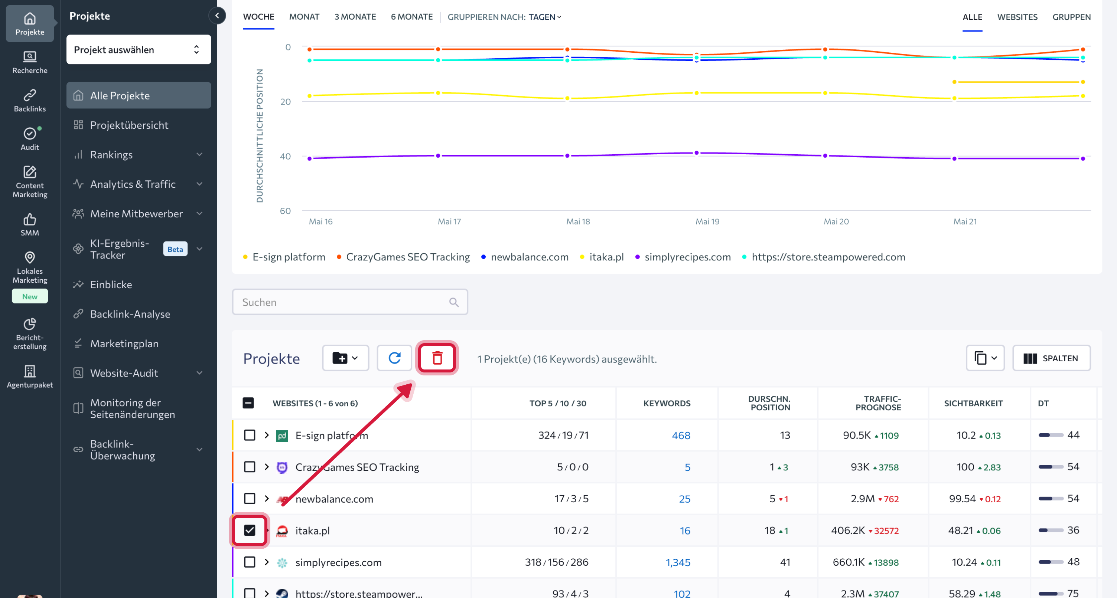Open the Audit section icon
The width and height of the screenshot is (1117, 598).
point(29,139)
